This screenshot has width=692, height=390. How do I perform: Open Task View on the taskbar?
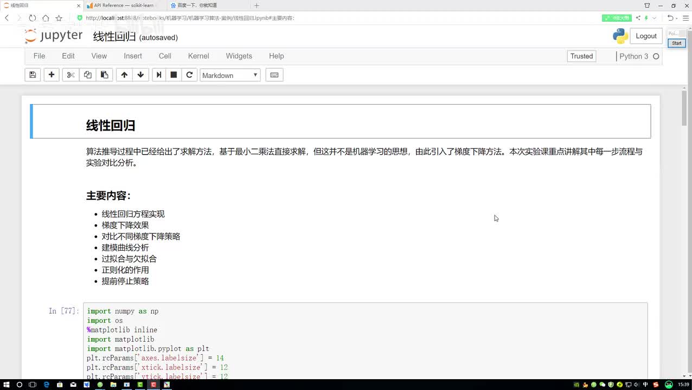coord(33,385)
